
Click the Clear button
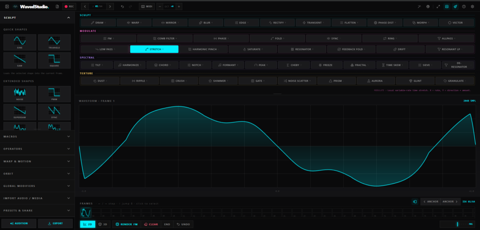(x=151, y=224)
